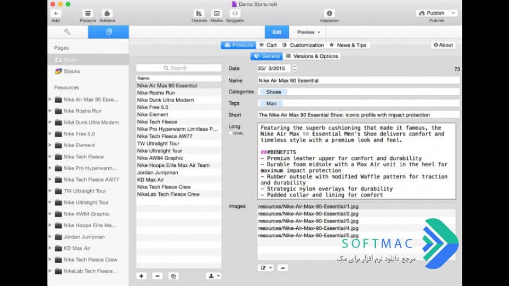Expand the Jordan Jumpman resource folder
This screenshot has height=286, width=509.
click(x=50, y=236)
